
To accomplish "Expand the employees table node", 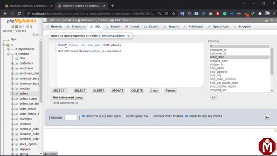I will [x=13, y=68].
